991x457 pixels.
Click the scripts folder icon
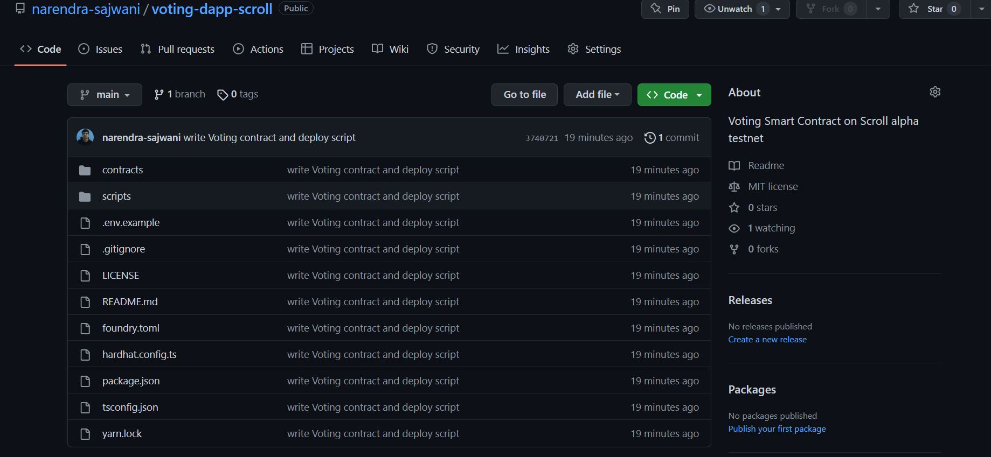pyautogui.click(x=85, y=196)
